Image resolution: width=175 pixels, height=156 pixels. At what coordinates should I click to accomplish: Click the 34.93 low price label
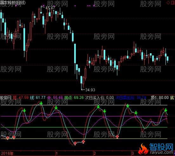point(90,90)
